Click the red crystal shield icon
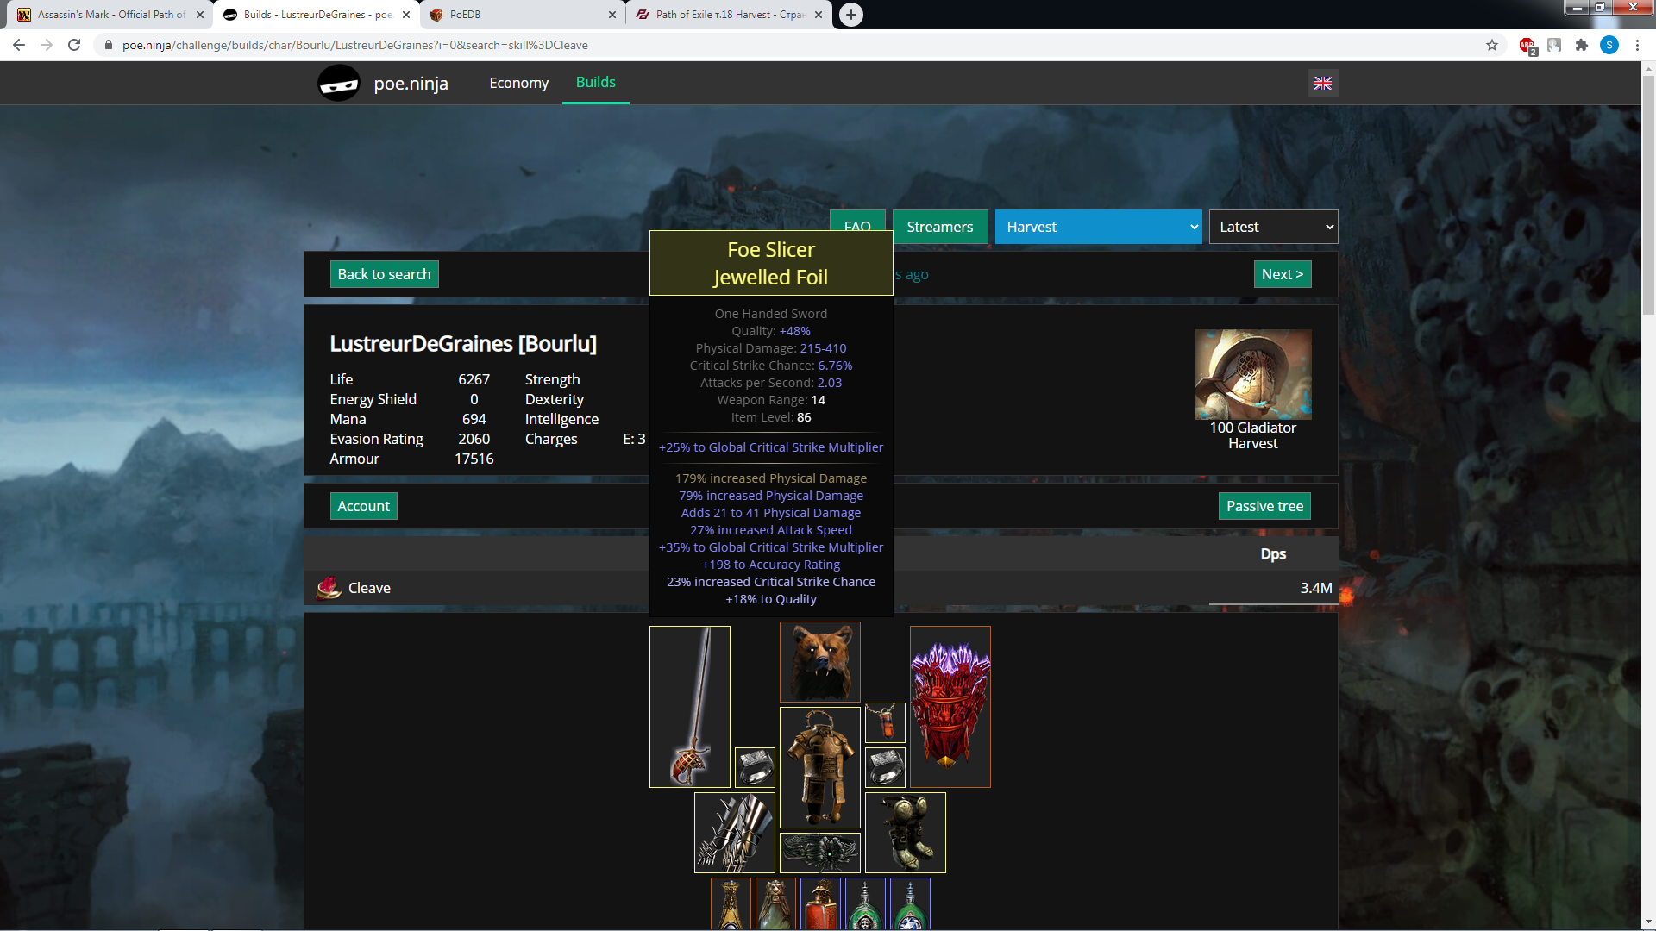 950,706
